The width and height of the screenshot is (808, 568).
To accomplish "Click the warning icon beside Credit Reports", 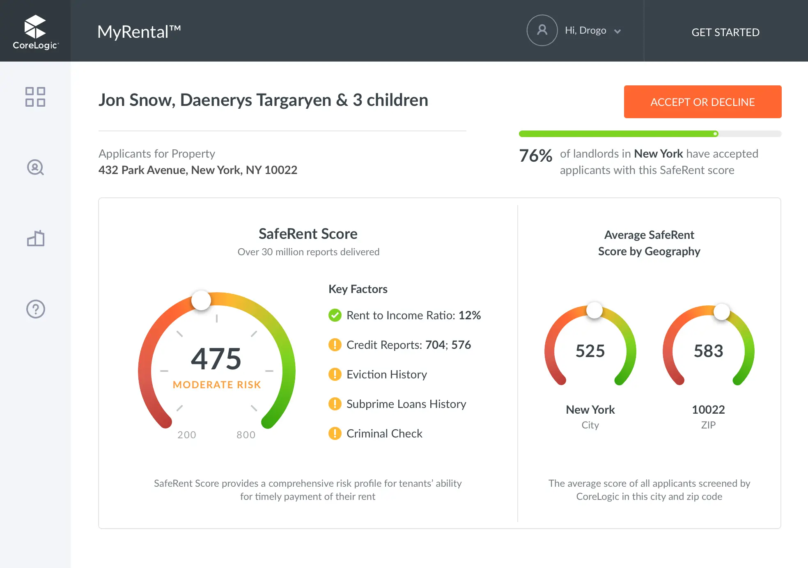I will (x=335, y=345).
